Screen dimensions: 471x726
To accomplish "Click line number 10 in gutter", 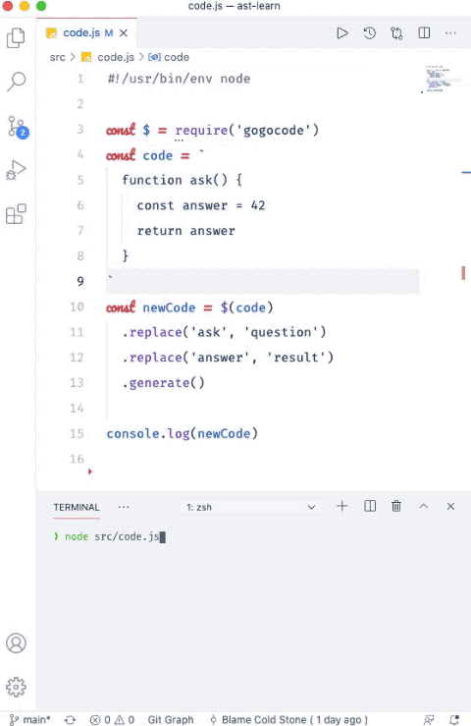I will tap(77, 307).
